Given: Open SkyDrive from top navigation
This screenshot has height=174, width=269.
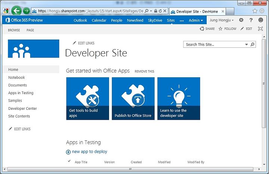Looking at the screenshot, I should [x=155, y=20].
